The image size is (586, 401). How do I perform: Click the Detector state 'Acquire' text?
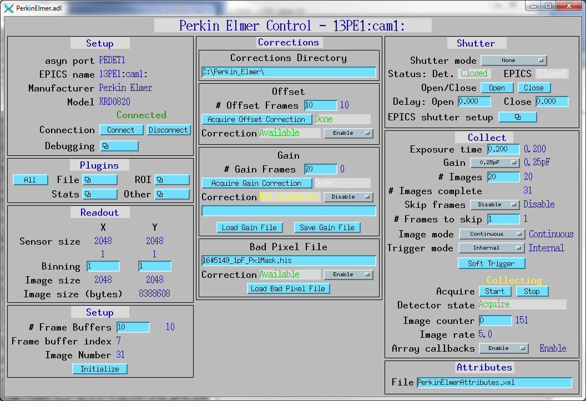coord(494,304)
